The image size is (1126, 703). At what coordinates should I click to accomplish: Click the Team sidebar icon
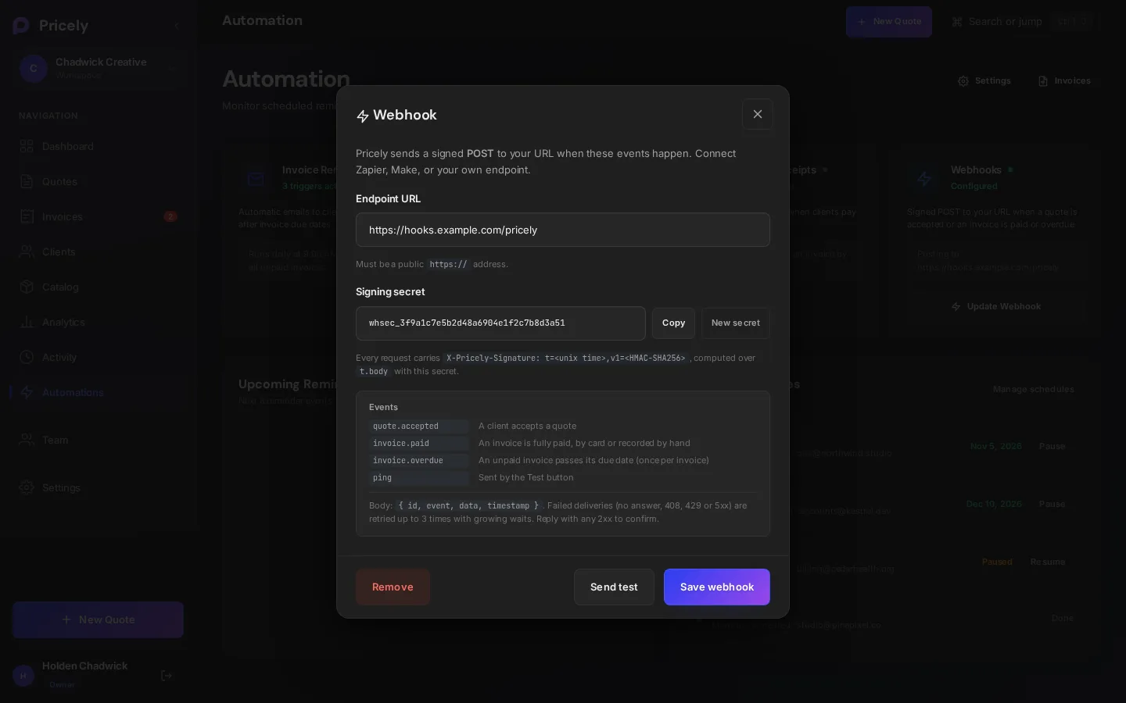coord(27,440)
